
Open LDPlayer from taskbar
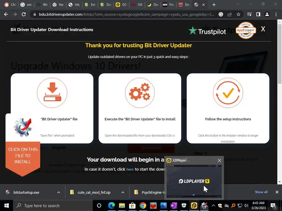(x=194, y=206)
